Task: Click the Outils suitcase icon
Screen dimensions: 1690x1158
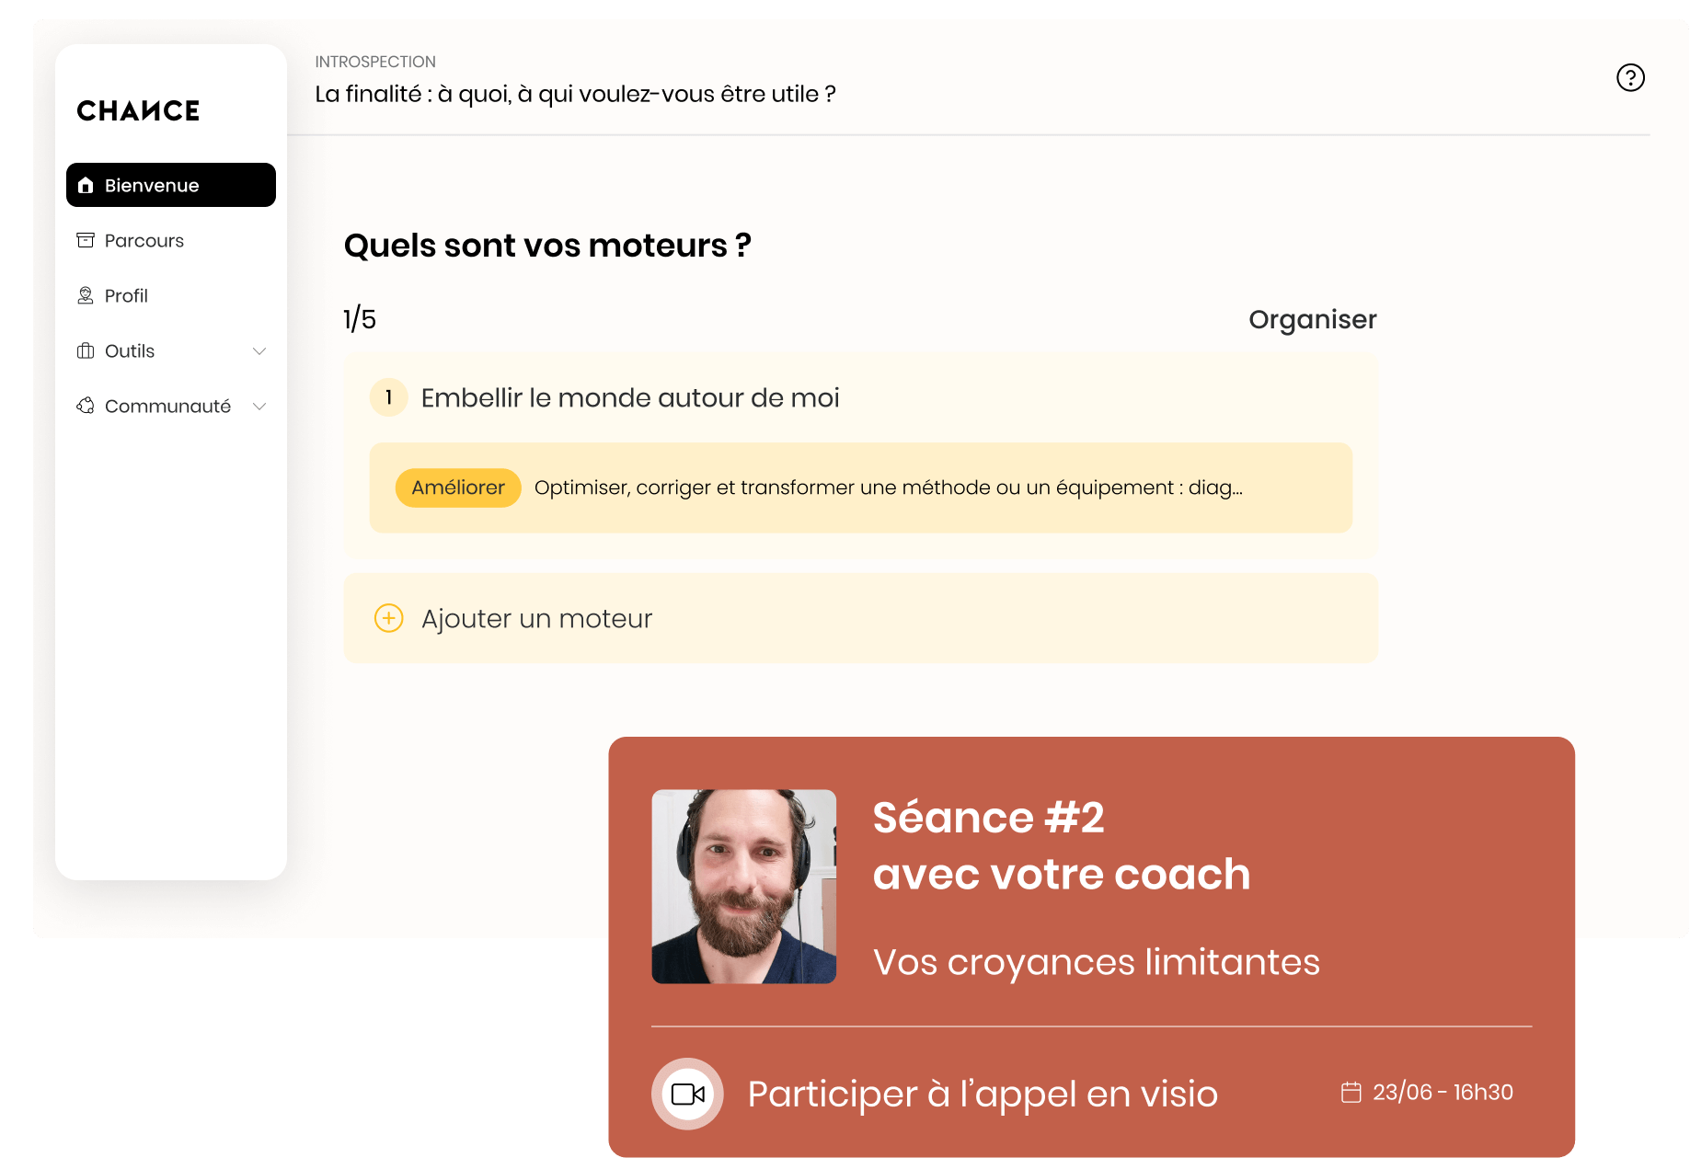Action: [86, 351]
